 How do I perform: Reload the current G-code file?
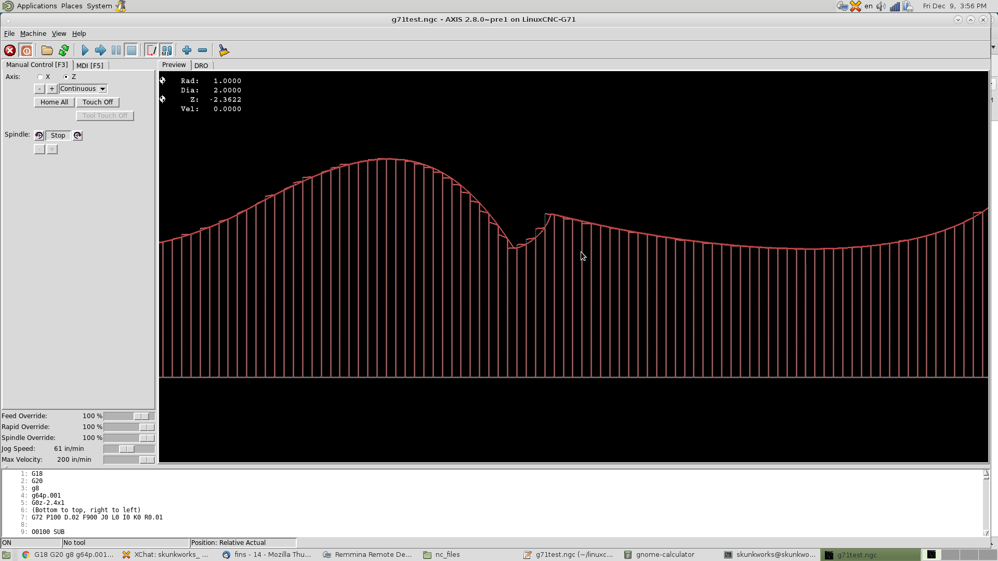coord(64,50)
